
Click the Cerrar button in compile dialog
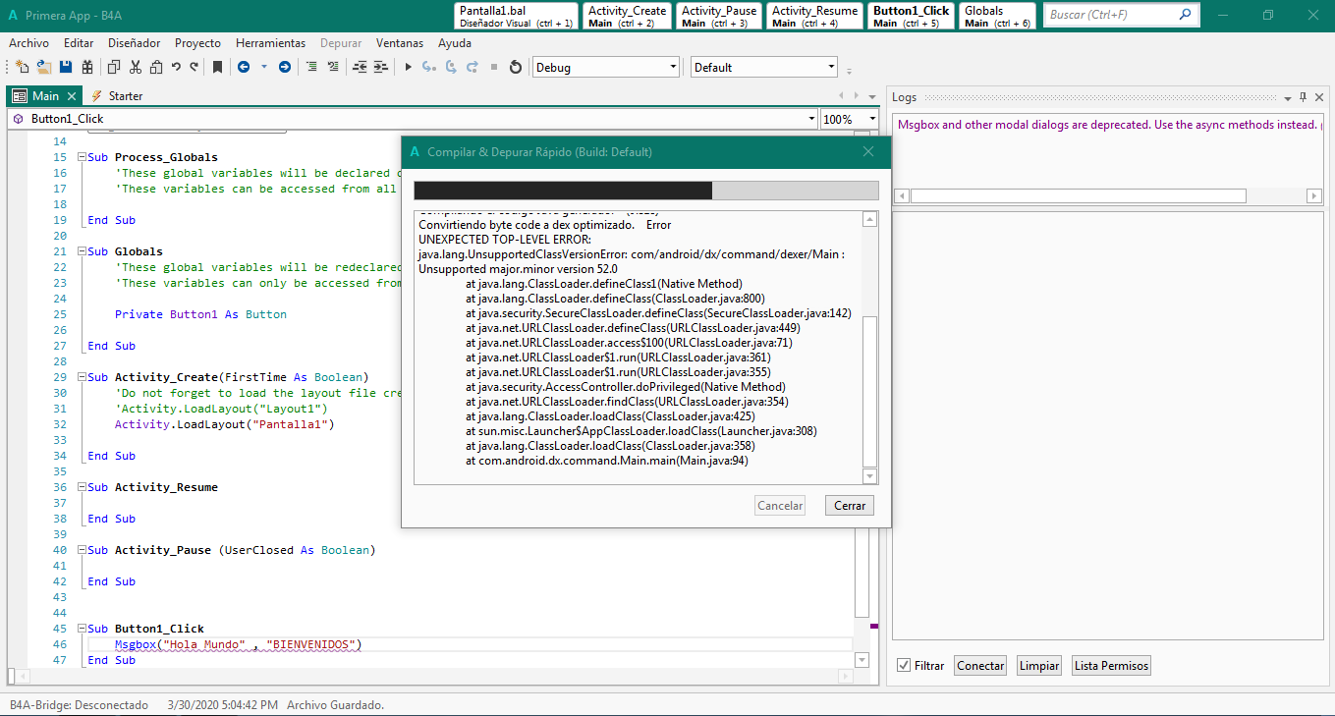pos(849,506)
